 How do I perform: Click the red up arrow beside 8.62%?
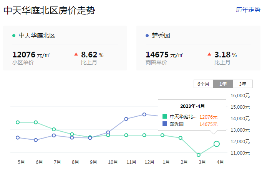pyautogui.click(x=76, y=54)
